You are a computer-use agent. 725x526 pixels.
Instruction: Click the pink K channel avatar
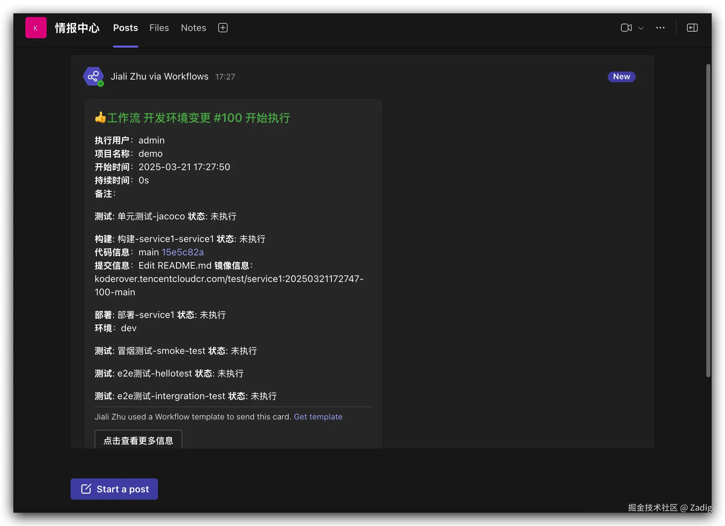36,28
